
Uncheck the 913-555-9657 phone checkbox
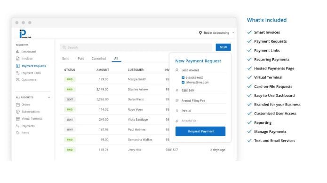(x=183, y=77)
